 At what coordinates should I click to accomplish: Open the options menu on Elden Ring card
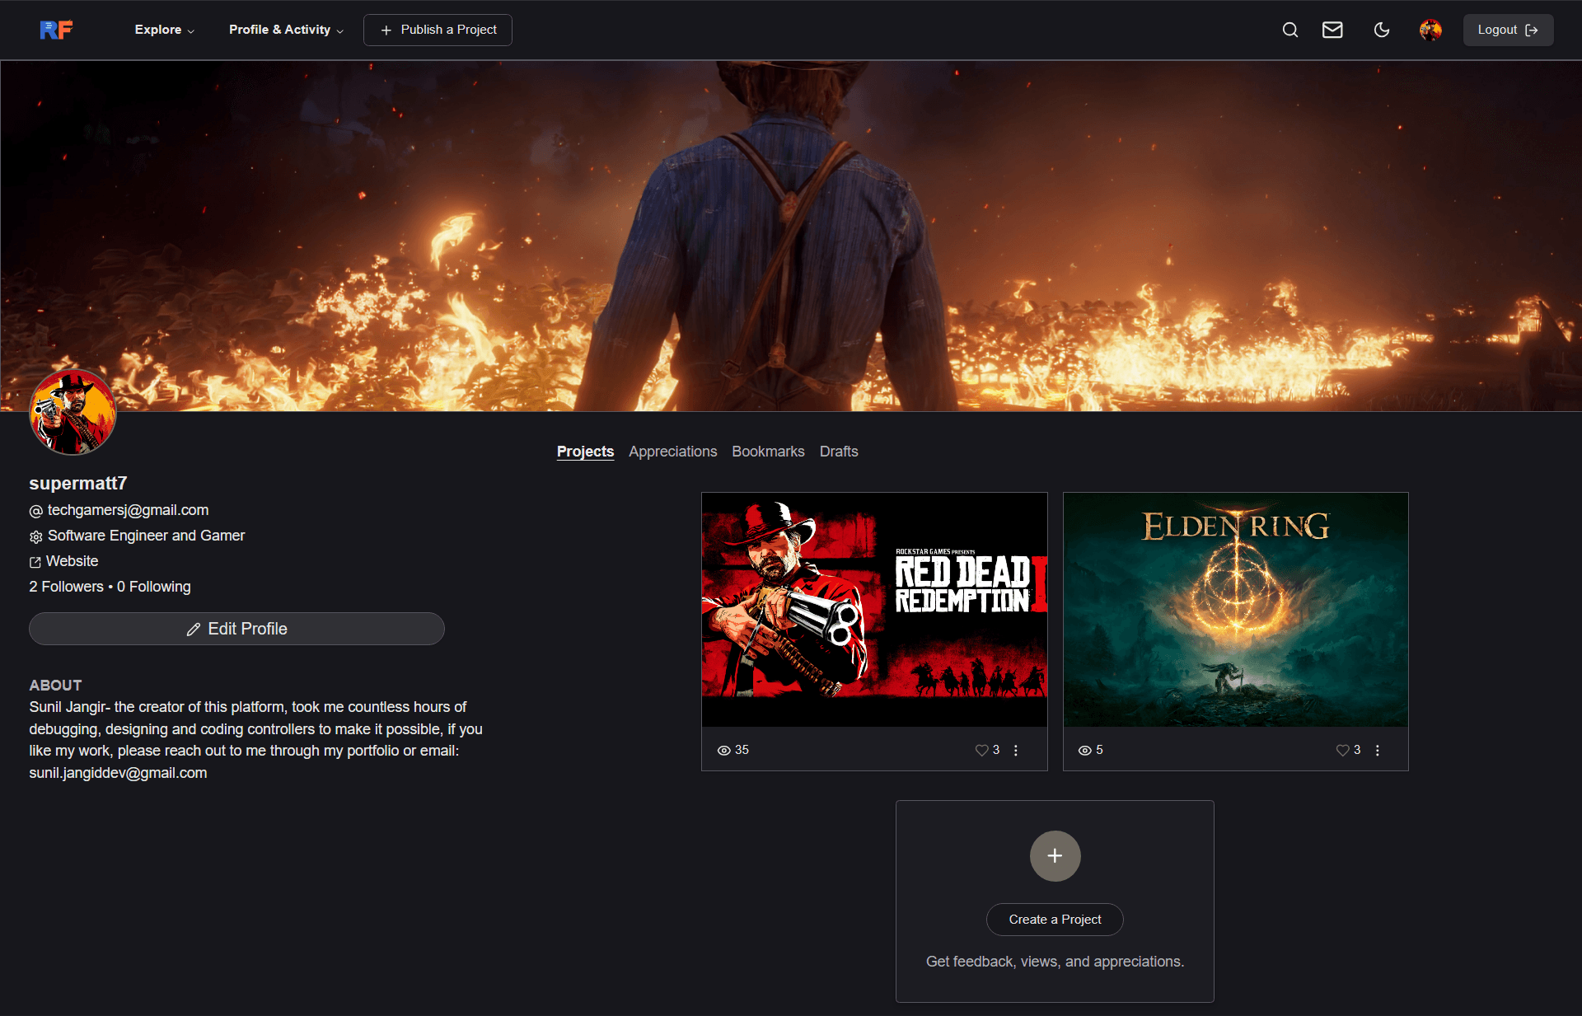1378,750
